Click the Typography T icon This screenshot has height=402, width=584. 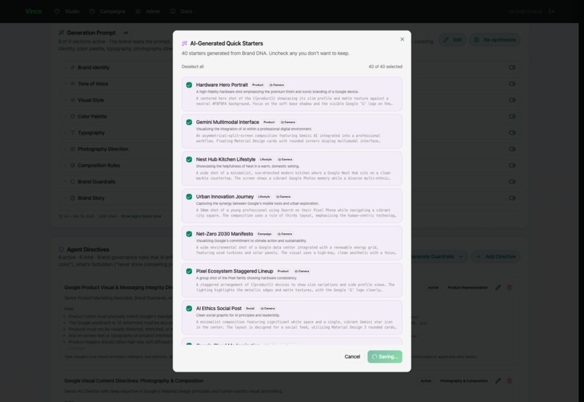pyautogui.click(x=72, y=133)
